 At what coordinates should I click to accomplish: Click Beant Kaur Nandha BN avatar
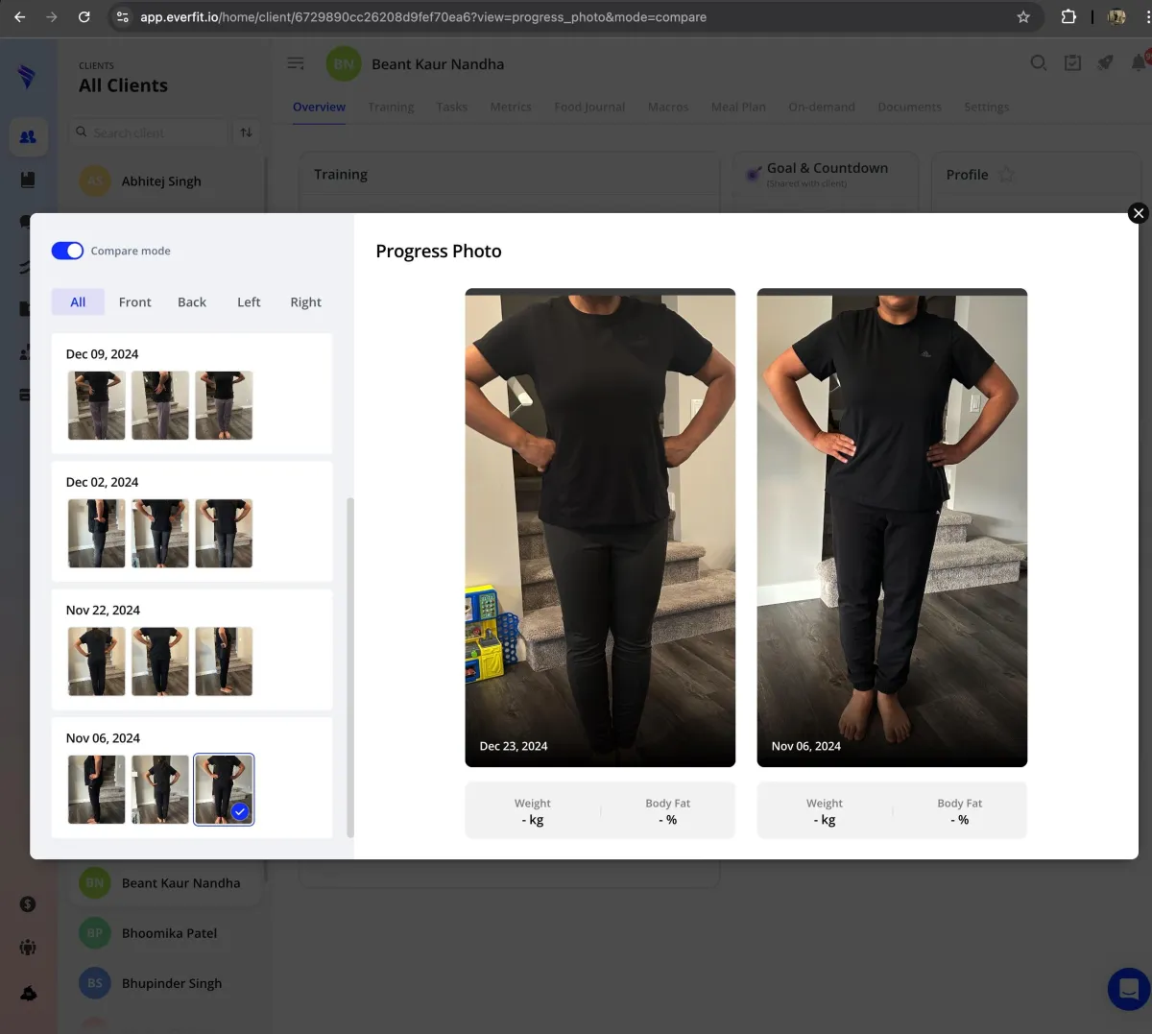pos(344,64)
